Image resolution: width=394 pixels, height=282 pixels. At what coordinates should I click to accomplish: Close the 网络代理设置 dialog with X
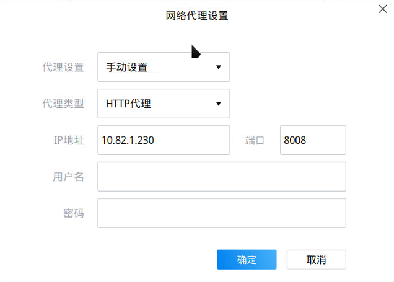[383, 9]
